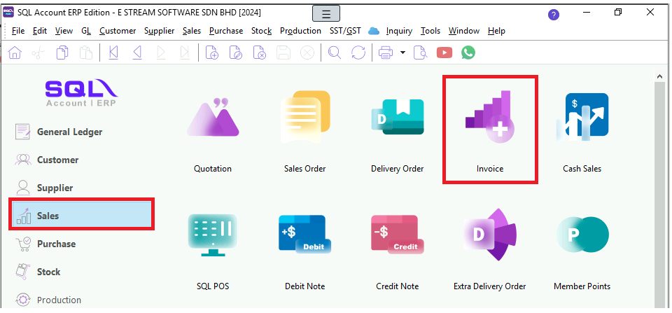Select the Credit Note icon

click(397, 235)
